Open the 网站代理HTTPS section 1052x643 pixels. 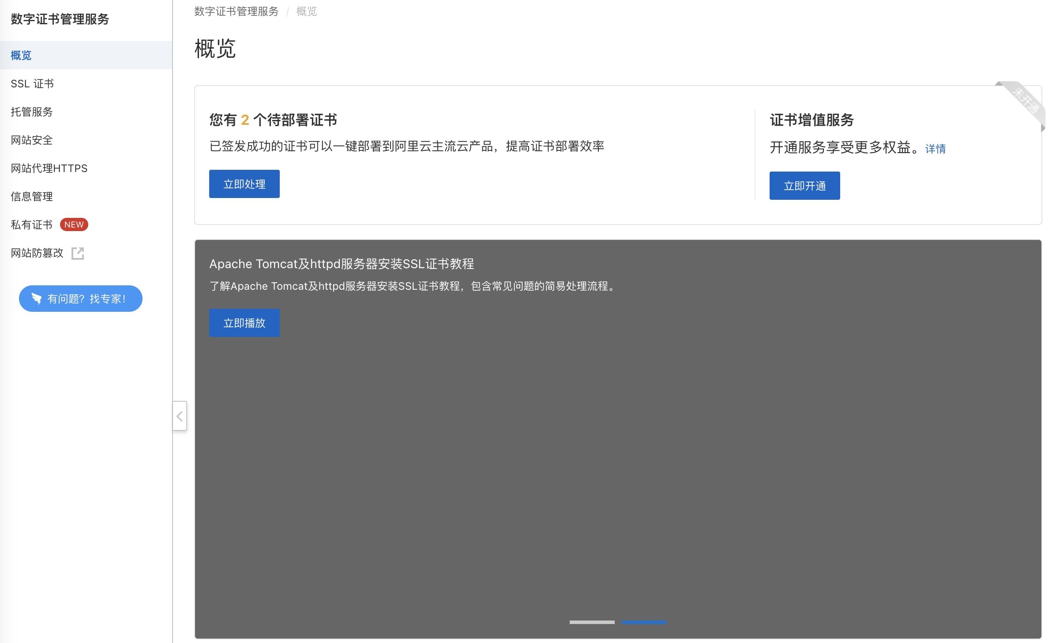49,168
